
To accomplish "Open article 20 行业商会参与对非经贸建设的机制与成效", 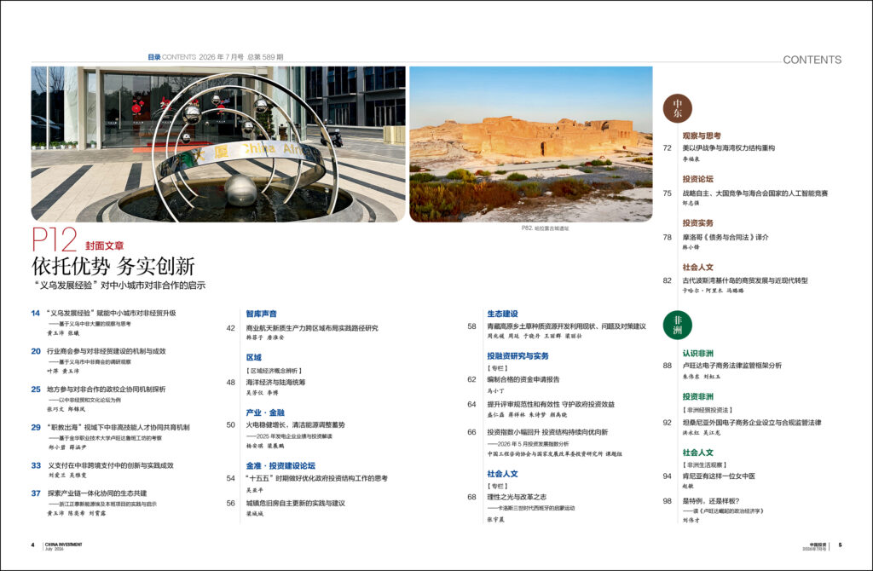I will coord(107,351).
